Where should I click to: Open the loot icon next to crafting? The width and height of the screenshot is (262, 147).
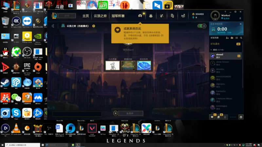[x=172, y=16]
